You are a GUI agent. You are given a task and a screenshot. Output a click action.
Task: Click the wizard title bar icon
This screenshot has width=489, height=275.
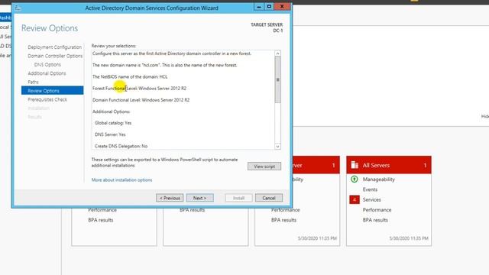(x=18, y=8)
